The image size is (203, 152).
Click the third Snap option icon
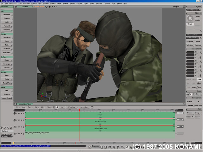pyautogui.click(x=197, y=94)
